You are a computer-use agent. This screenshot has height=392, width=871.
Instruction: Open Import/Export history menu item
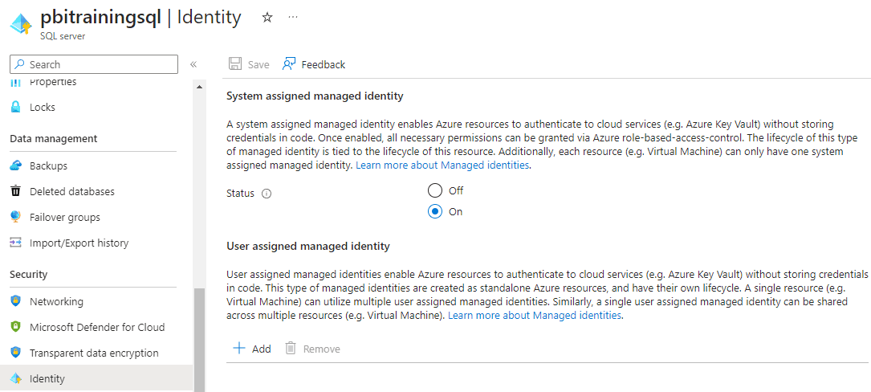pyautogui.click(x=79, y=243)
